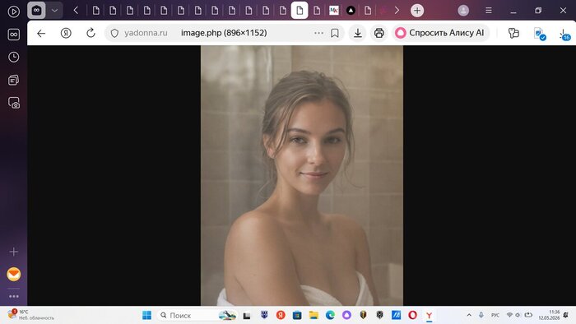Screen dimensions: 576x324
Task: Open the three-dot page options menu
Action: 318,33
